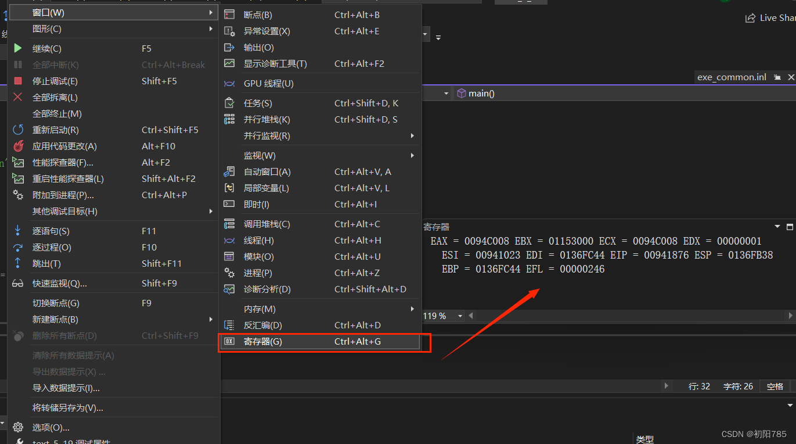Screen dimensions: 796x444
Task: Click the Show Diagnostic Tools (显示诊断工具) icon
Action: pyautogui.click(x=229, y=63)
